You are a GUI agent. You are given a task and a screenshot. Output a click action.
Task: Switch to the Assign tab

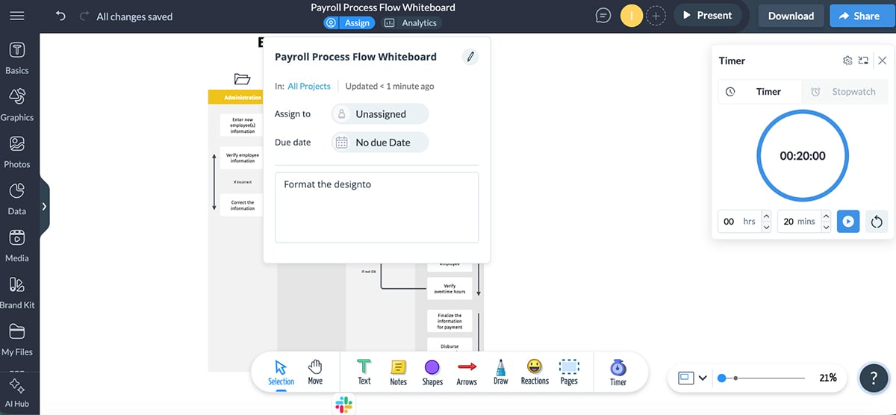click(x=349, y=23)
